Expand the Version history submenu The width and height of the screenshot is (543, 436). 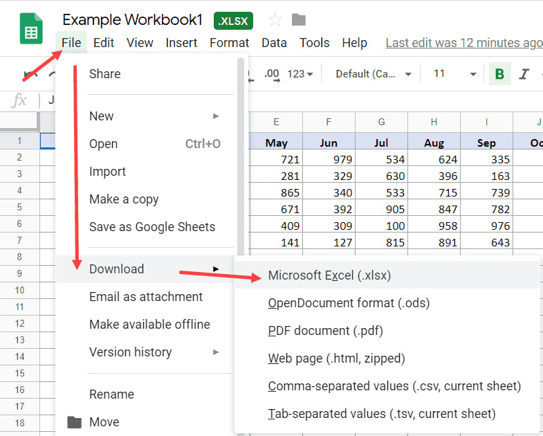pos(145,352)
